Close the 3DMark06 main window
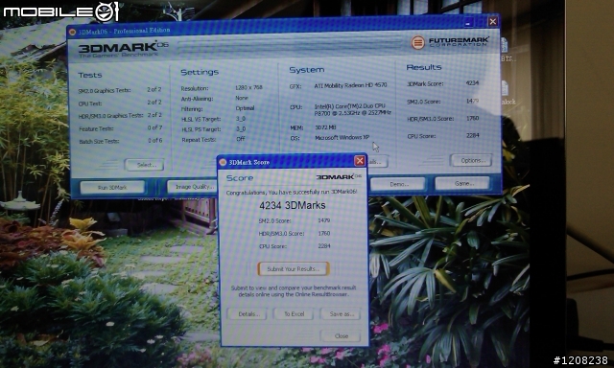614x368 pixels. (493, 21)
